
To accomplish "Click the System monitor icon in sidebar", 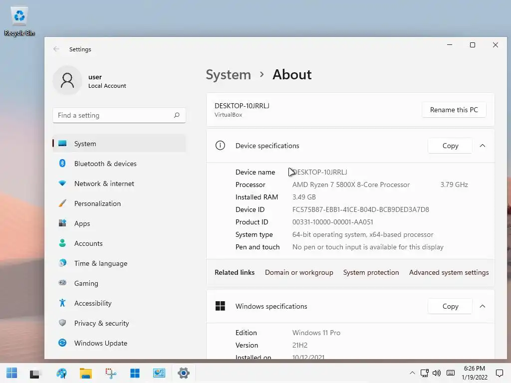I will (x=62, y=144).
